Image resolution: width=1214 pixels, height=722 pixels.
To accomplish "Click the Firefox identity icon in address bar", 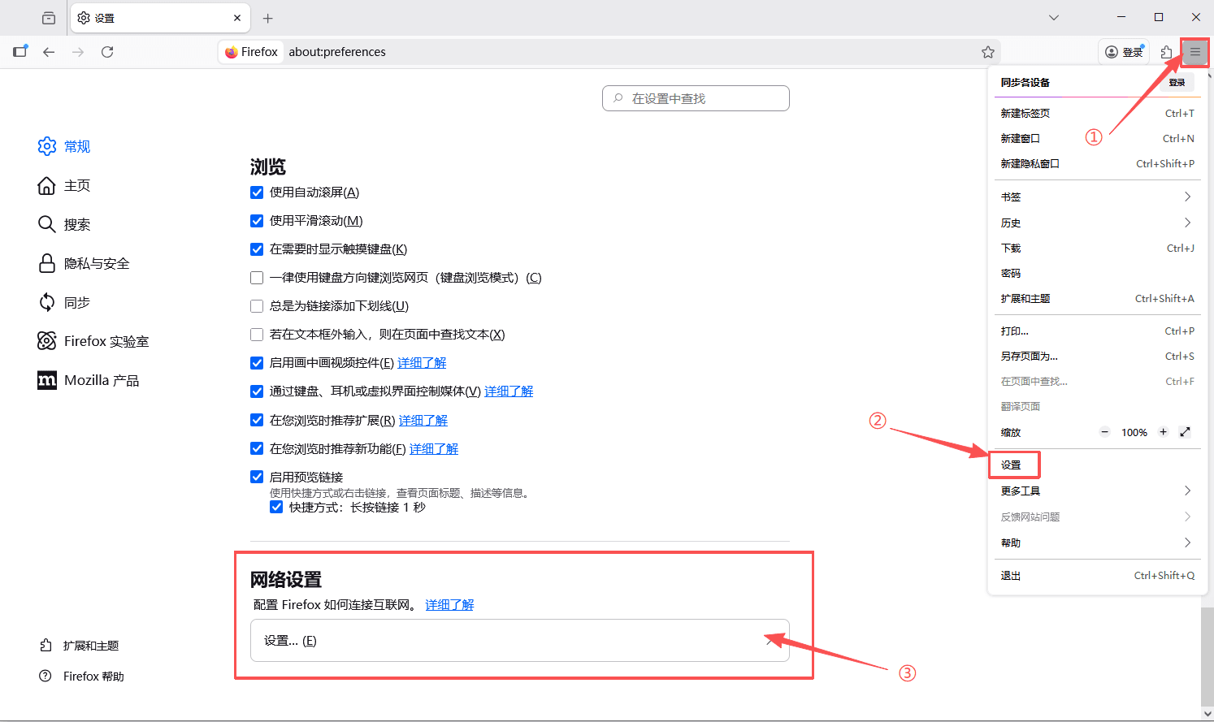I will tap(251, 52).
